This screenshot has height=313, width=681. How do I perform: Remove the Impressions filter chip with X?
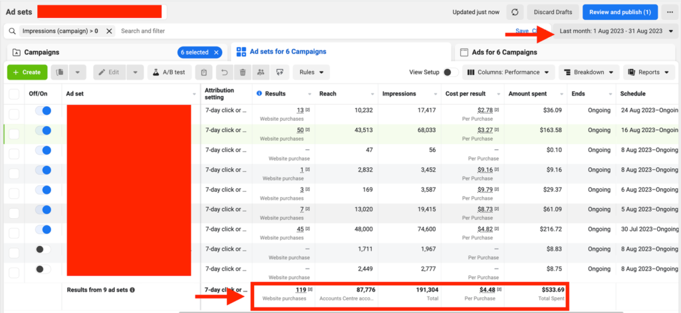coord(109,31)
